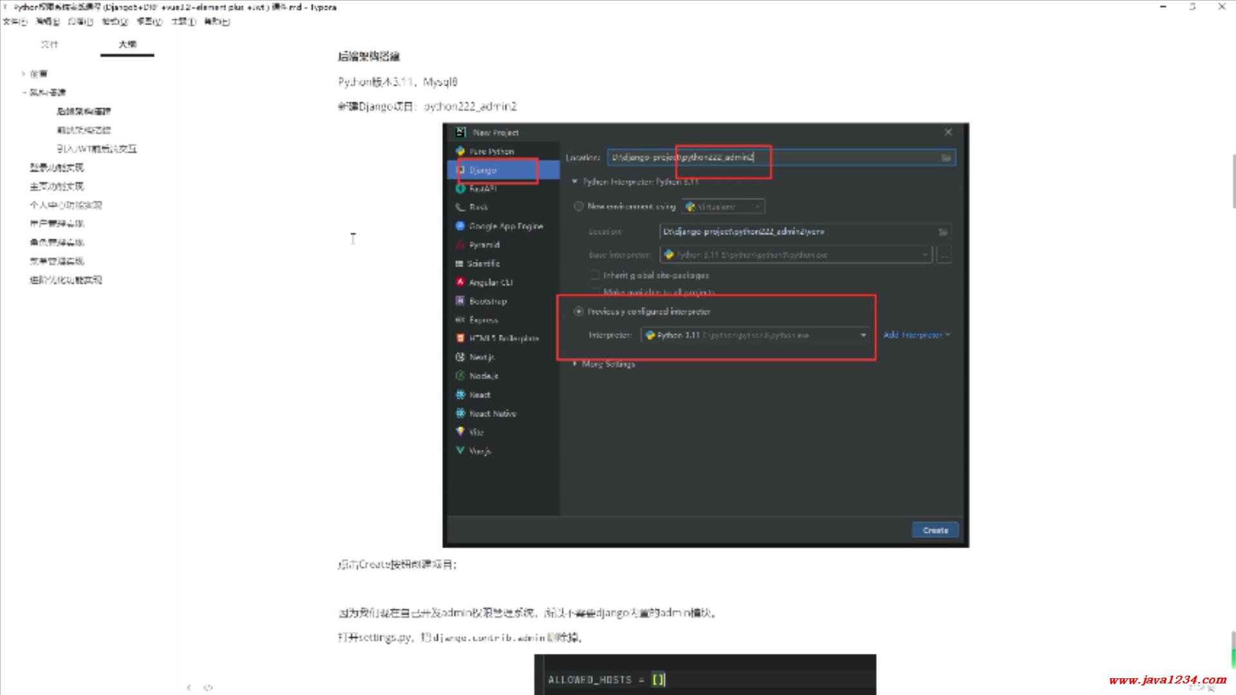The height and width of the screenshot is (695, 1236).
Task: Collapse the Python Interpreter section arrow
Action: (x=575, y=182)
